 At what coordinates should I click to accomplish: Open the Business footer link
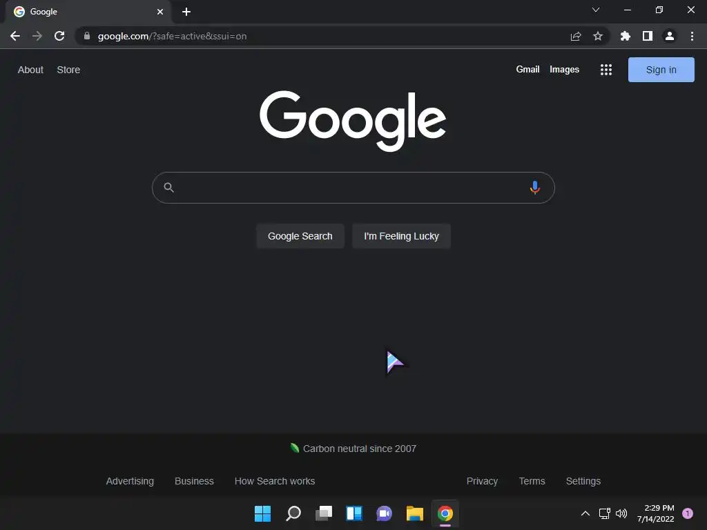194,481
